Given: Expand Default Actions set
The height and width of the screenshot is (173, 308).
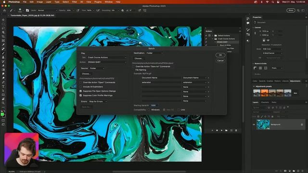Looking at the screenshot, I should pyautogui.click(x=213, y=36).
